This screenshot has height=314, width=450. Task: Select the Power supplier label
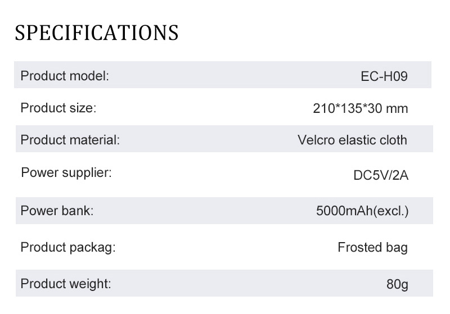click(x=66, y=173)
